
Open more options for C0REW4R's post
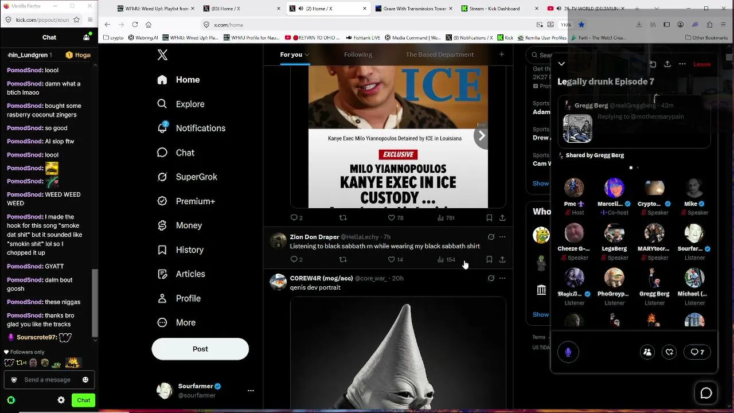point(502,278)
